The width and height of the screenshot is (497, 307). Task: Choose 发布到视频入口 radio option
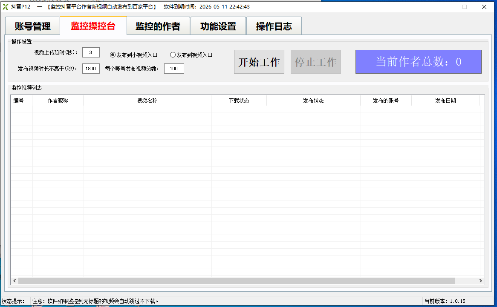coord(191,55)
